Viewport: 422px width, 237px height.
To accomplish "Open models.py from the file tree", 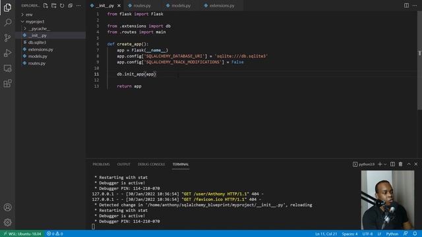I will 38,57.
